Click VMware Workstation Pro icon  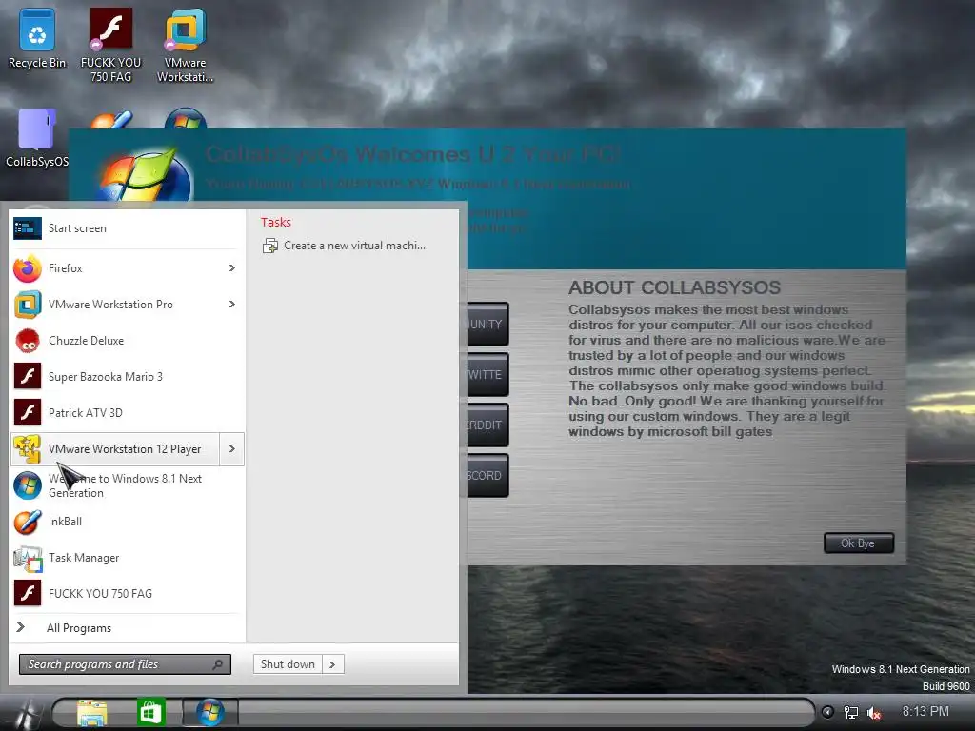[x=28, y=305]
